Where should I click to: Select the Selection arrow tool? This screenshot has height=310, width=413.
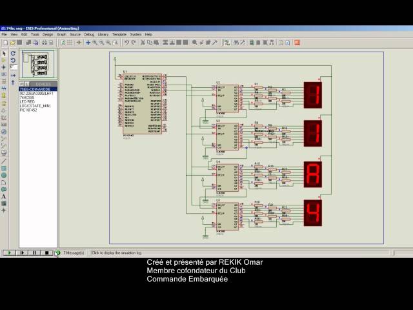coord(4,54)
